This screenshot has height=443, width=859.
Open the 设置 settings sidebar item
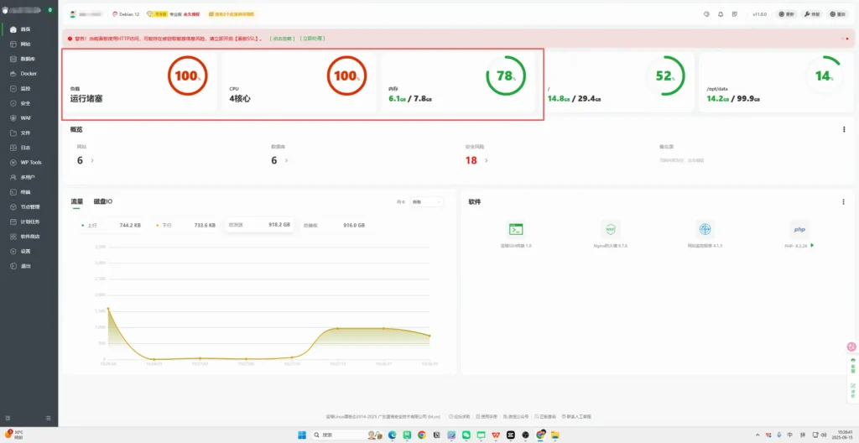tap(29, 251)
